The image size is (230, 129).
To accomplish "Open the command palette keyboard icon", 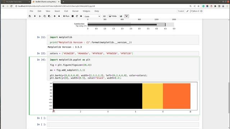I will click(104, 16).
